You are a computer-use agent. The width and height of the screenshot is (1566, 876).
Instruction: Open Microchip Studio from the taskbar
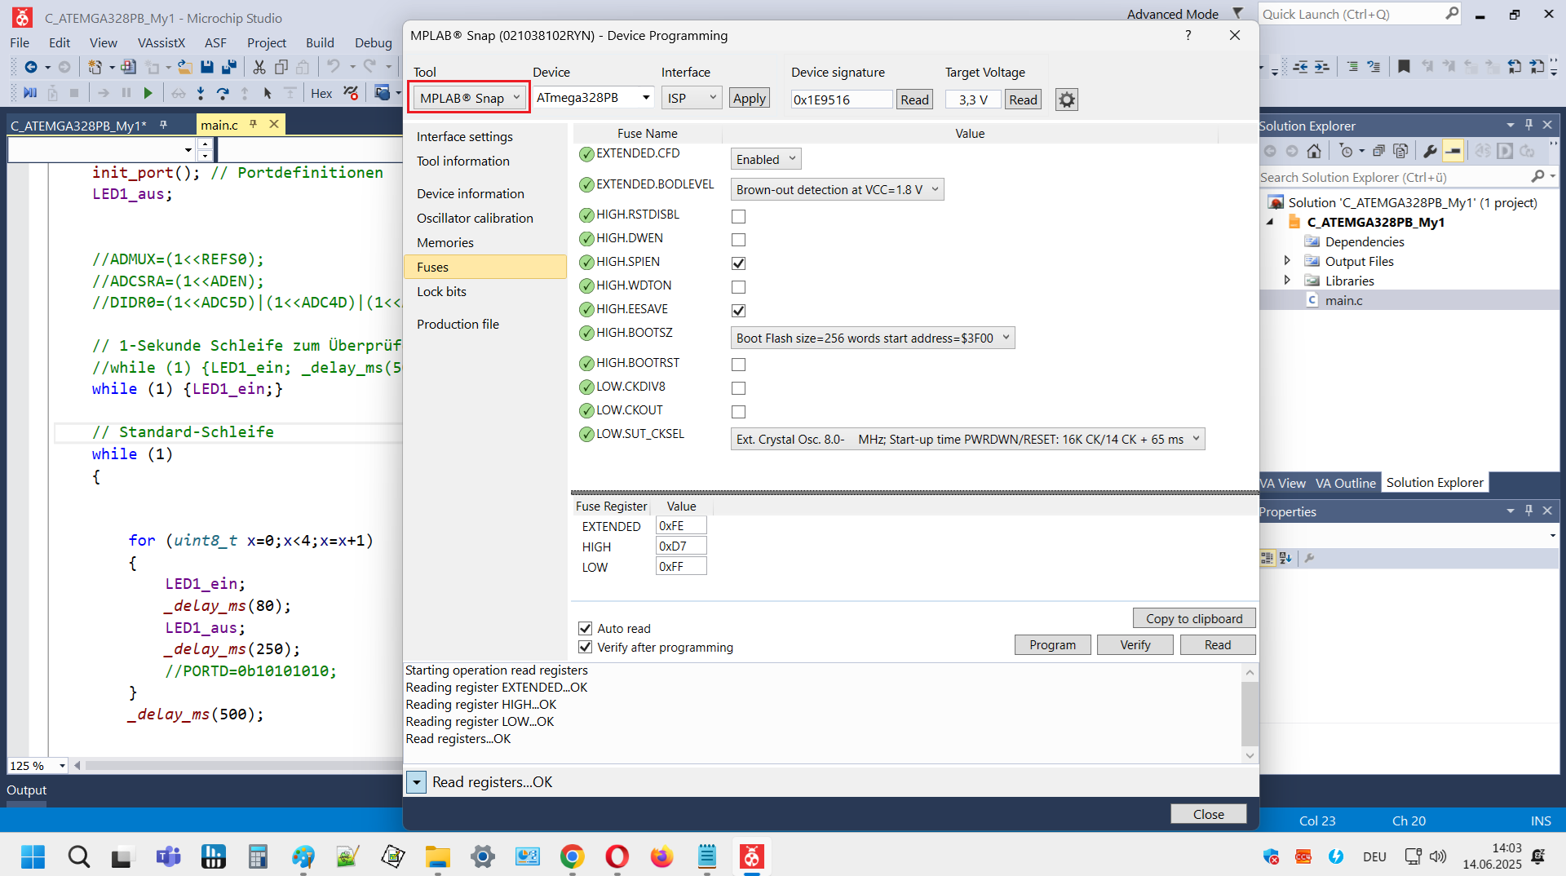(751, 856)
